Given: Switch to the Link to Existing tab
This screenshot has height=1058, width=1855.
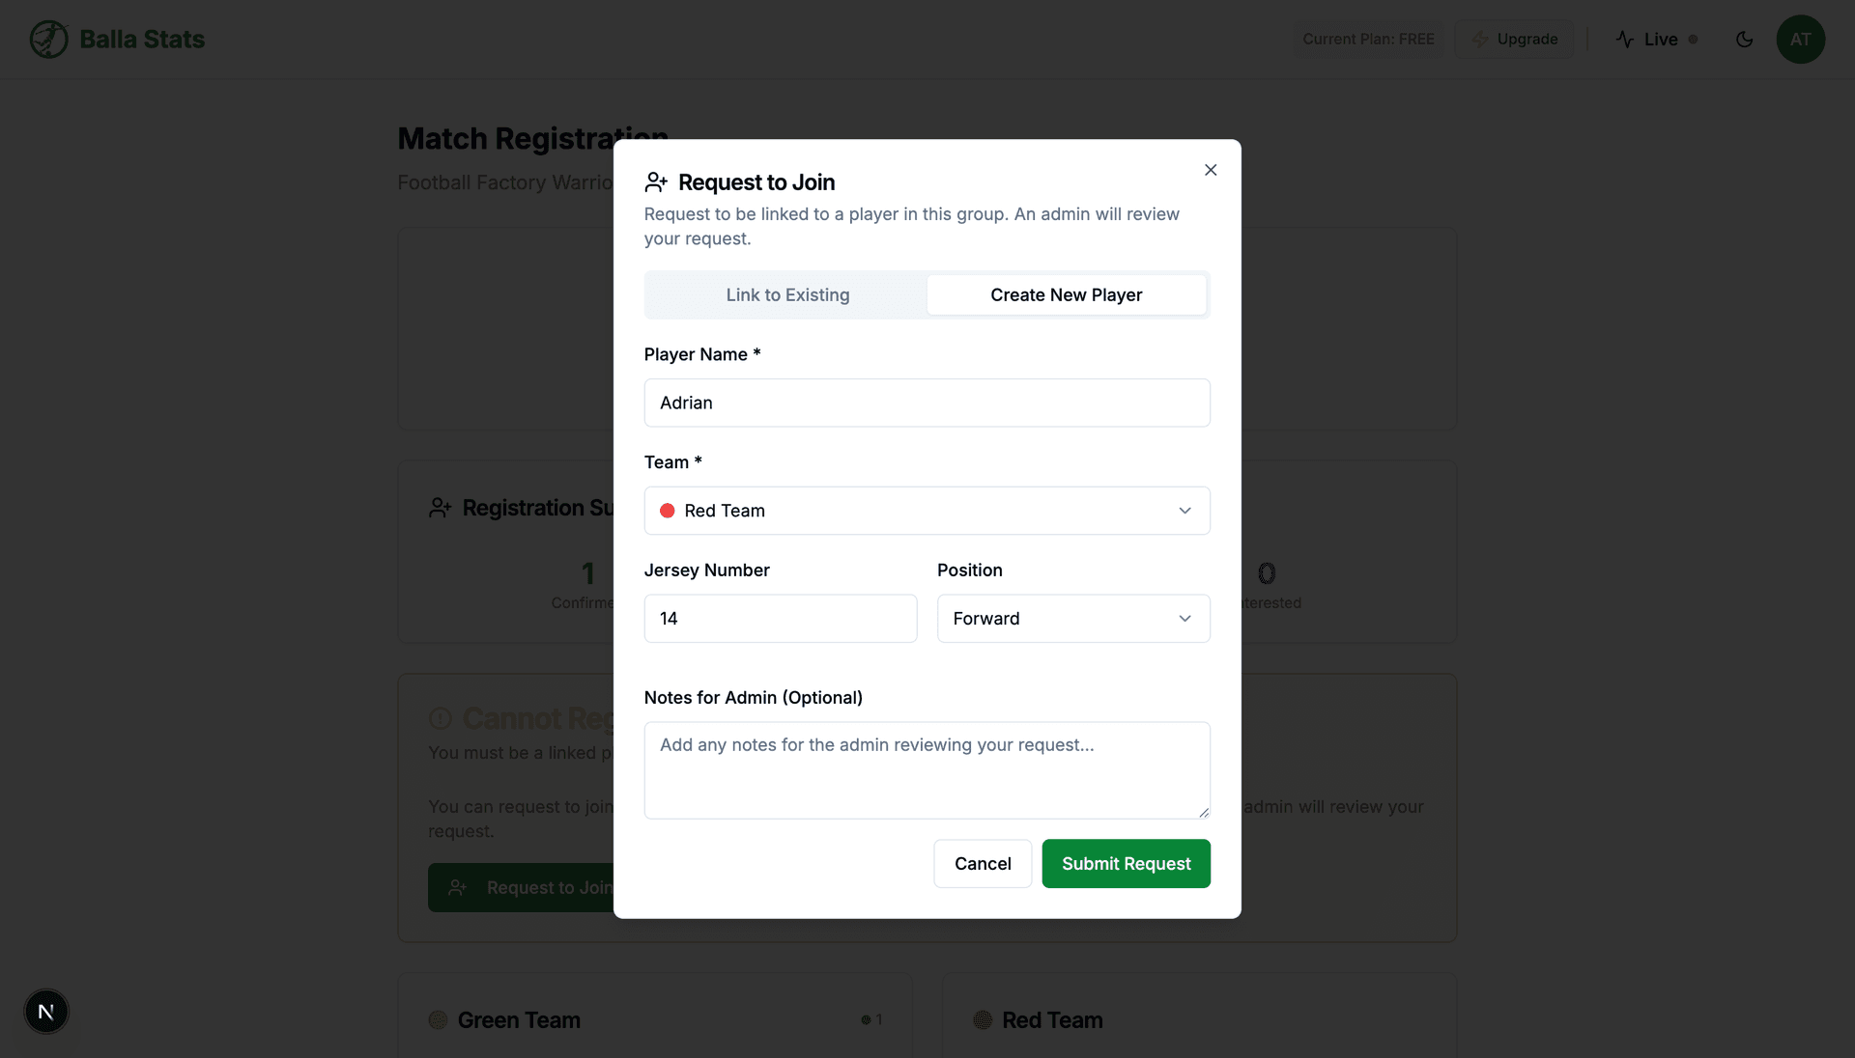Looking at the screenshot, I should click(787, 295).
